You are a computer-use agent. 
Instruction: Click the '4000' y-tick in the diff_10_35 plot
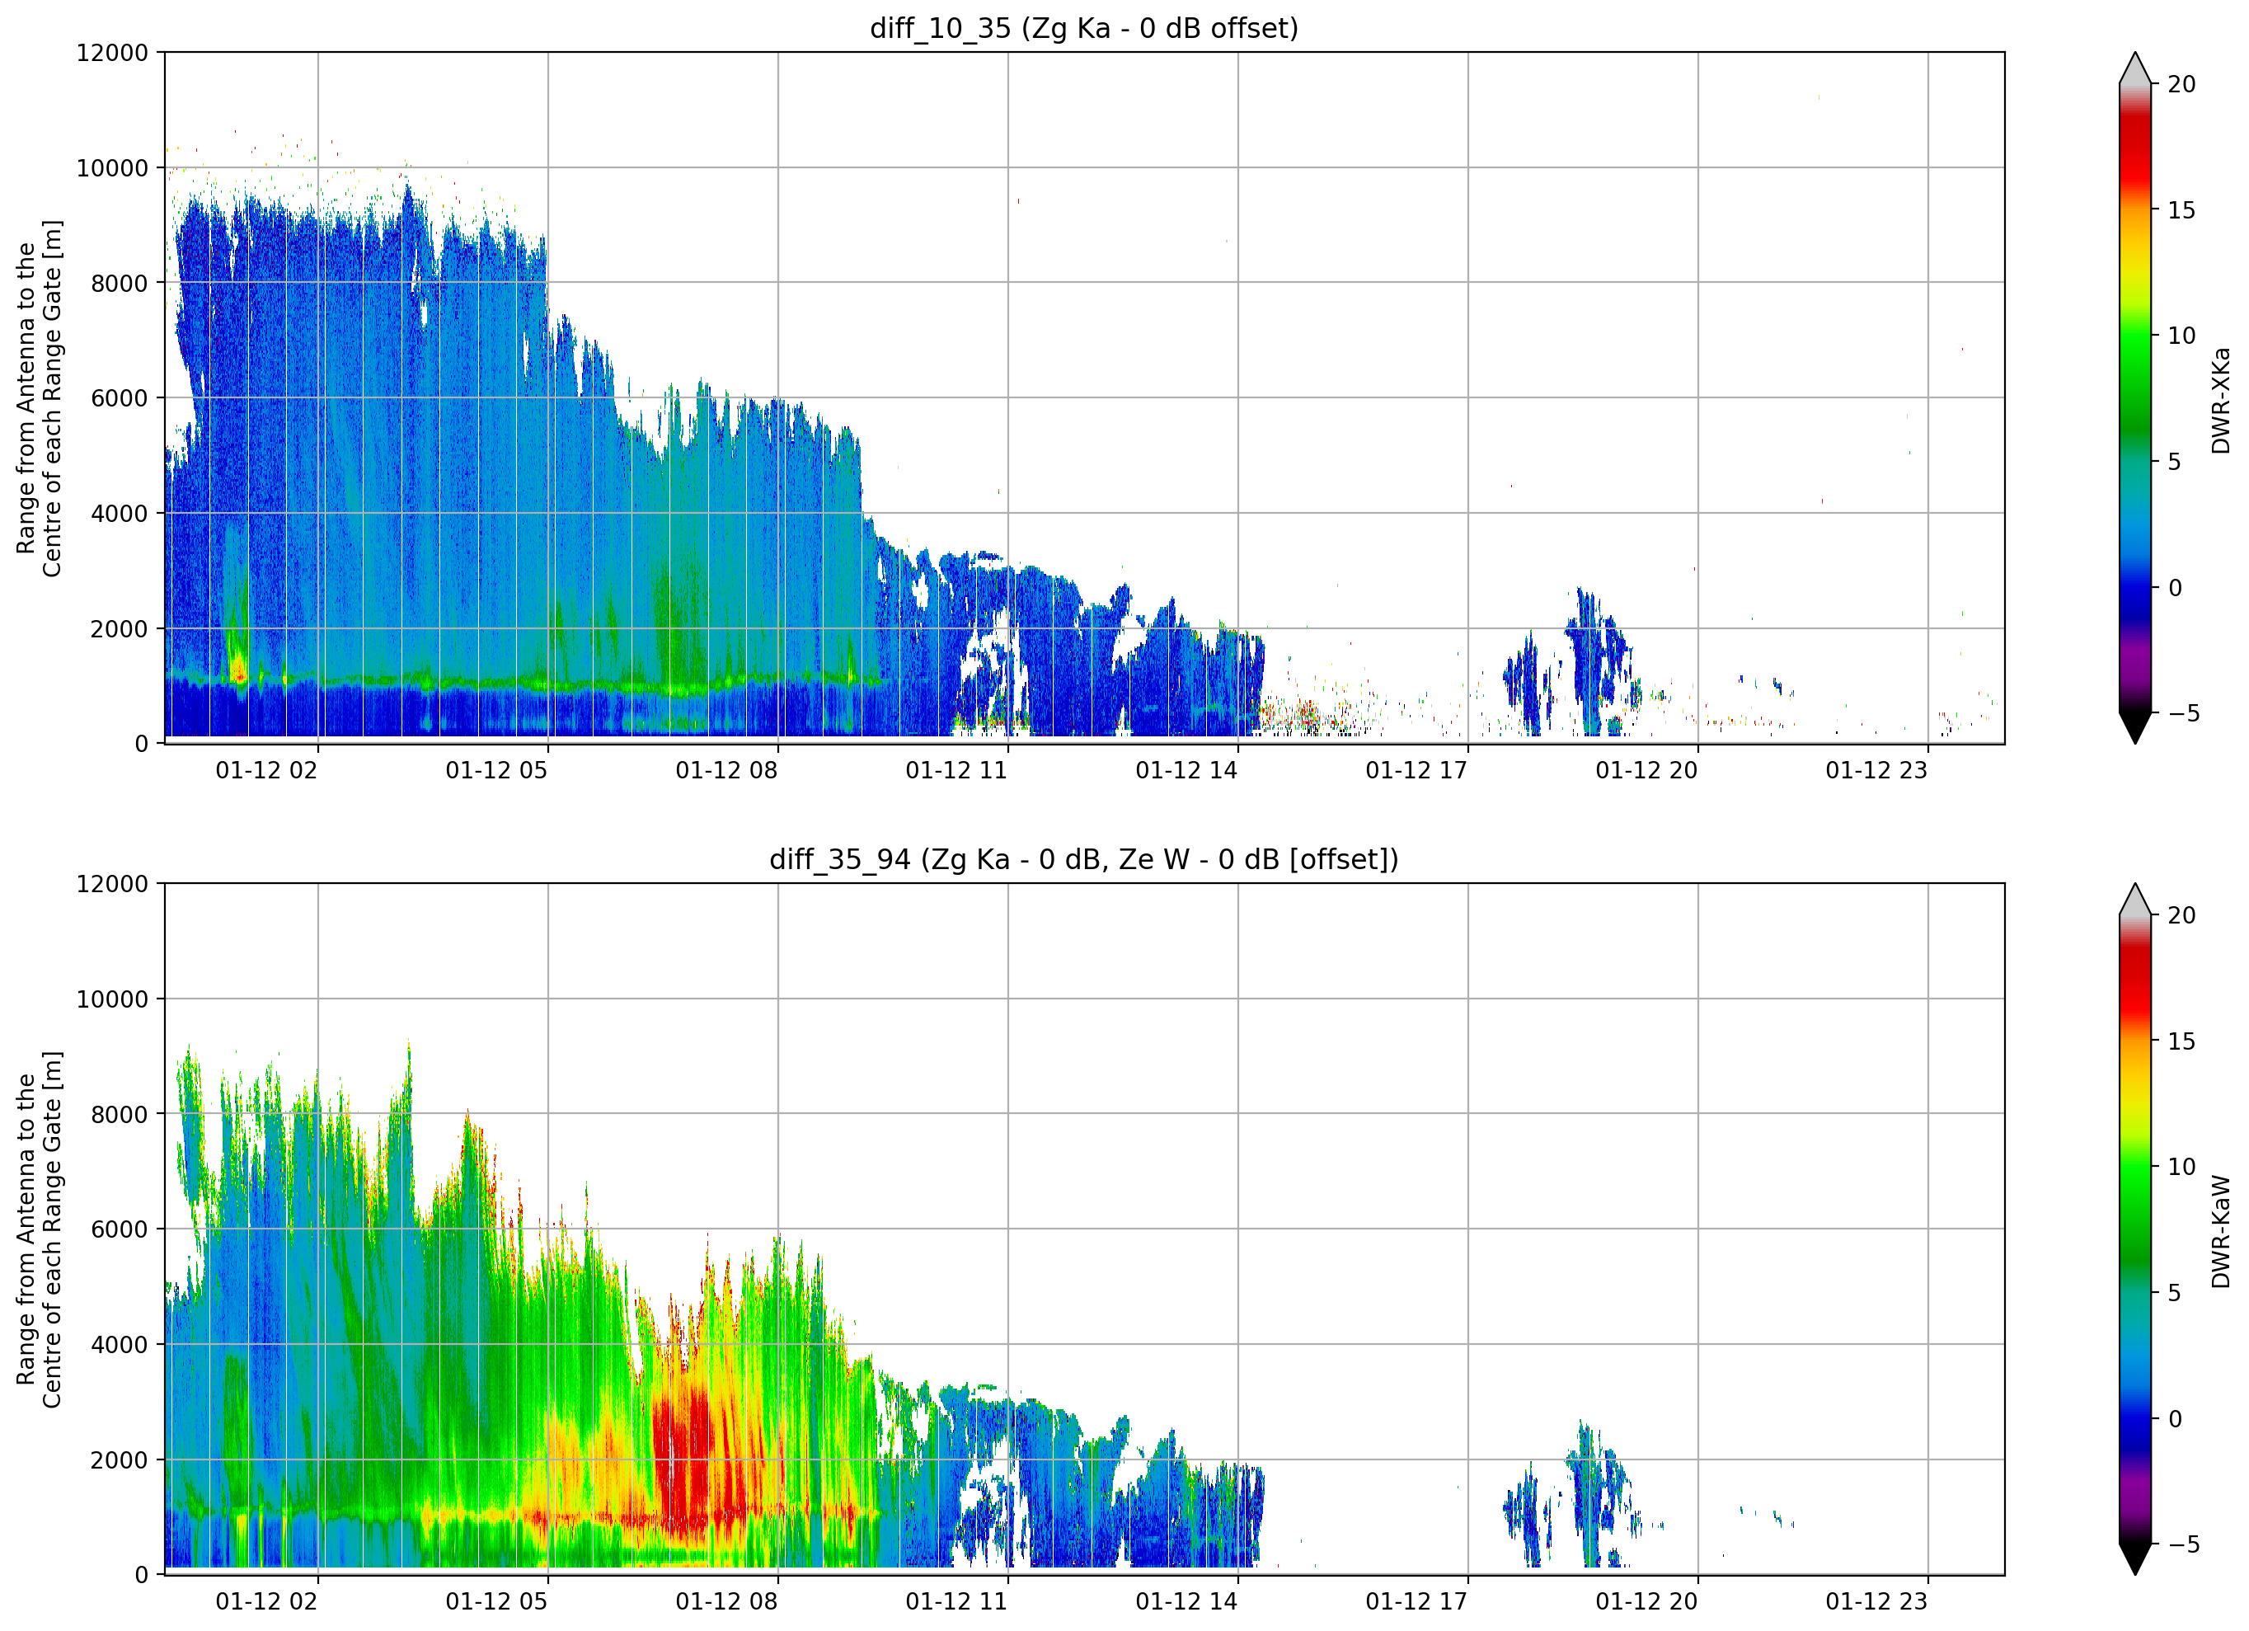[119, 513]
